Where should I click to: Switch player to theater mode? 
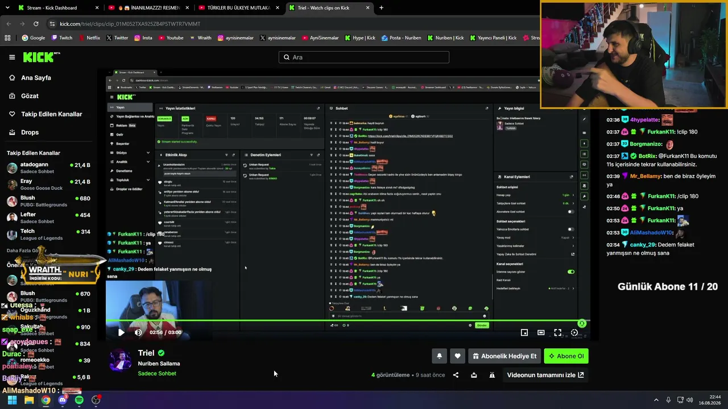coord(541,332)
